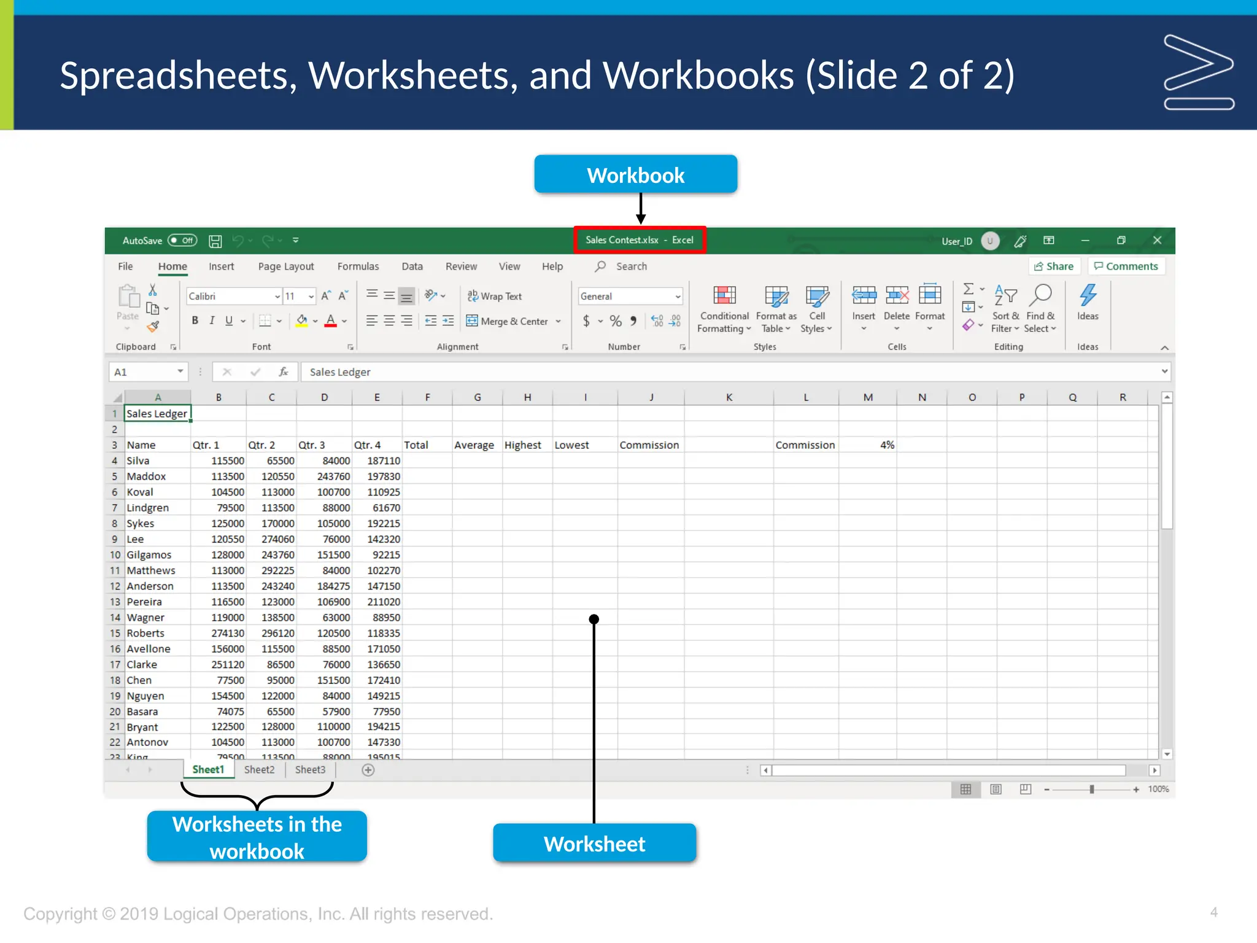Open Conditional Formatting menu
The width and height of the screenshot is (1257, 943).
[x=724, y=309]
